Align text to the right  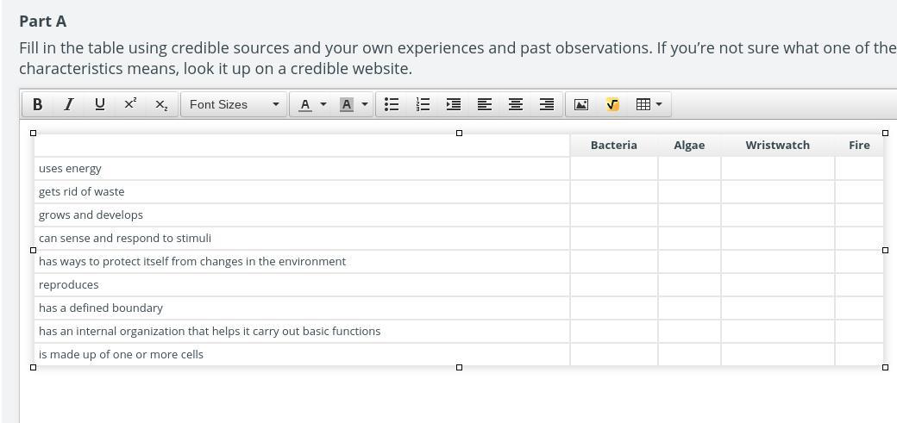pos(547,104)
